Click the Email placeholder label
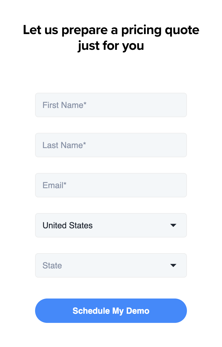 click(54, 185)
